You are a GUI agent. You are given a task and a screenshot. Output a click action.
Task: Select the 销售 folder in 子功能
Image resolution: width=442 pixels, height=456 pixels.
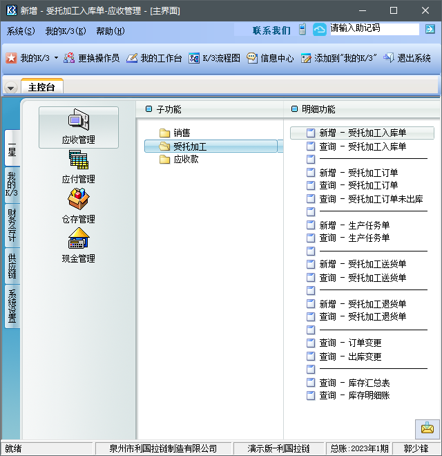coord(181,133)
